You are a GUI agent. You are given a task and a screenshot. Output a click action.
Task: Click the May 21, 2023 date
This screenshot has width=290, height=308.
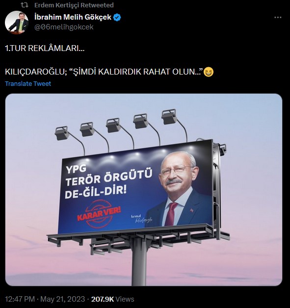[63, 299]
